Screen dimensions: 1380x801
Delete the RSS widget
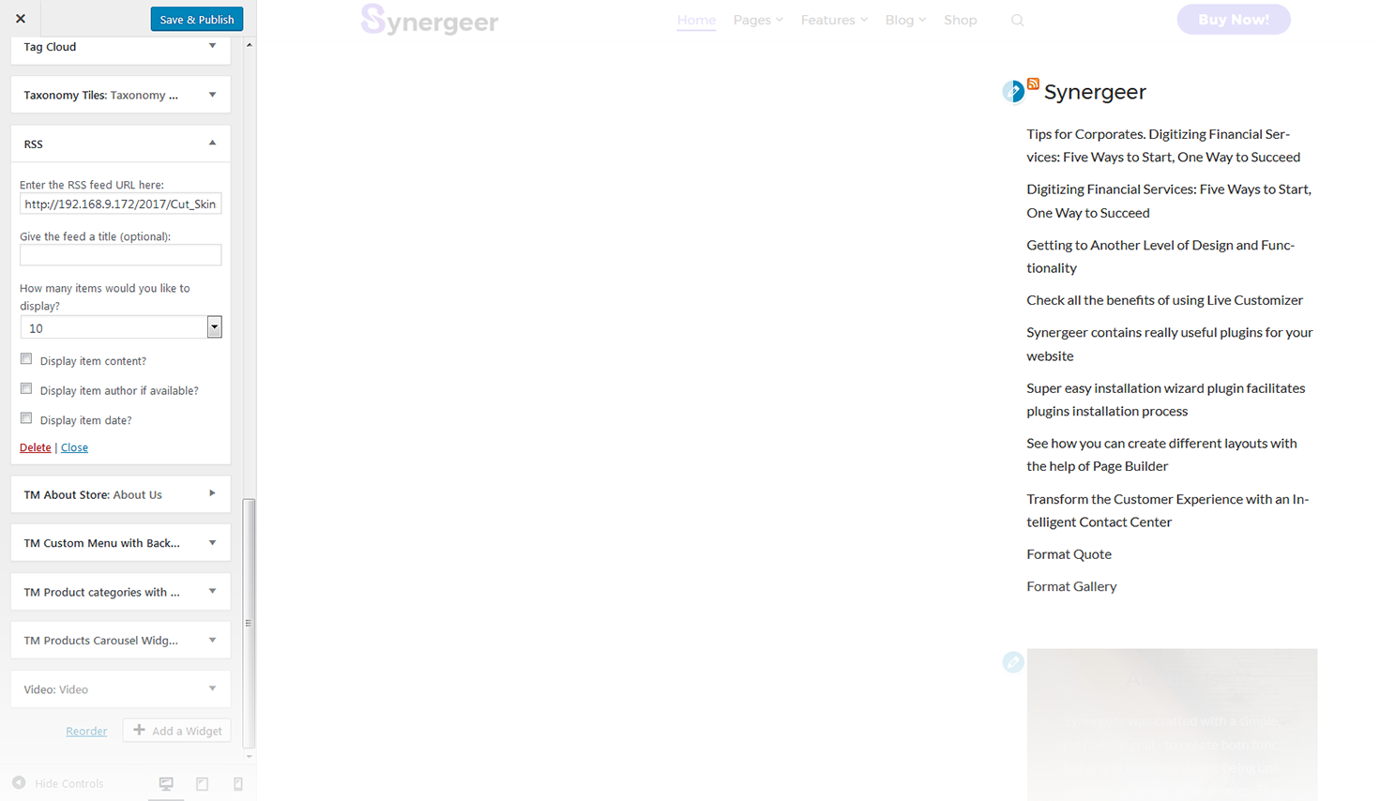[36, 447]
